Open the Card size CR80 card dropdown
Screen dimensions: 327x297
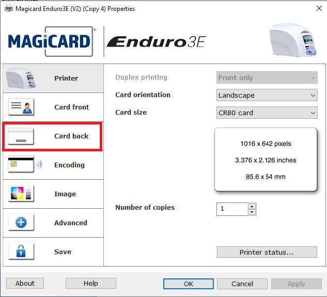pyautogui.click(x=267, y=113)
